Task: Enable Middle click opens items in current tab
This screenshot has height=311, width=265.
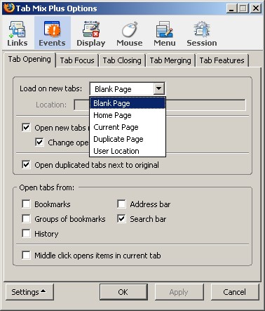Action: tap(26, 255)
